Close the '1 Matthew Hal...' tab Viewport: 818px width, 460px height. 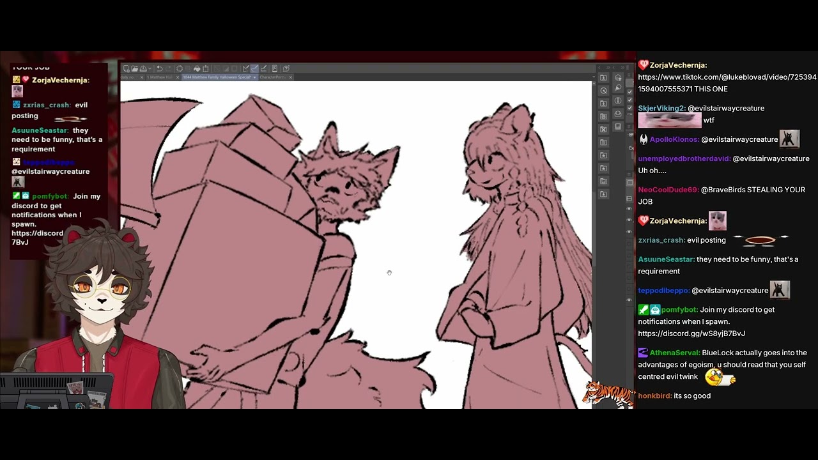pos(177,77)
